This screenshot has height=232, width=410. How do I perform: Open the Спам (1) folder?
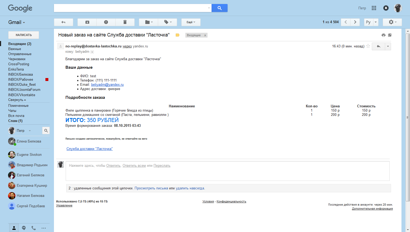point(15,121)
